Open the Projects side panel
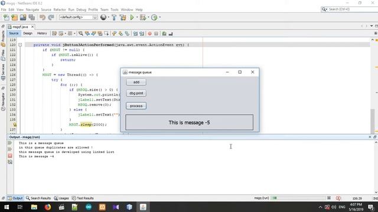This screenshot has width=378, height=212. tap(3, 38)
